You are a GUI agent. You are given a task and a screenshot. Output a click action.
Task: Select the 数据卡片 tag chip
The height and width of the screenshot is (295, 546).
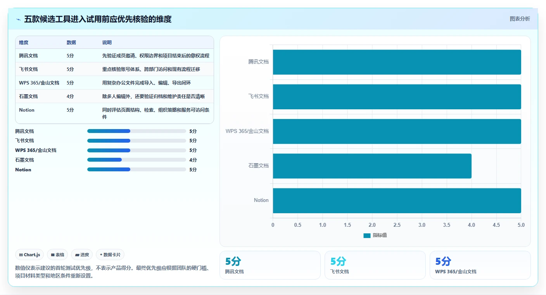(110, 255)
